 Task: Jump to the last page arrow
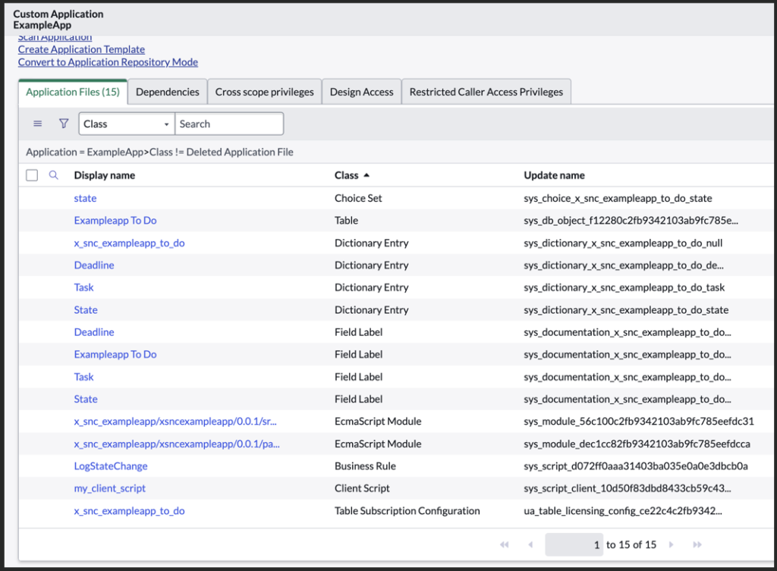[x=697, y=544]
